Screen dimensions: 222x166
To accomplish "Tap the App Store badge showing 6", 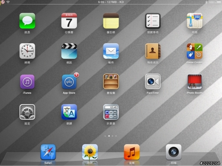I will pyautogui.click(x=76, y=75).
